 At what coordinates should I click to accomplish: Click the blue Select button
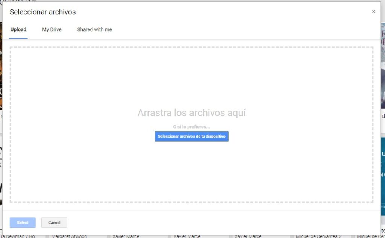pyautogui.click(x=23, y=223)
